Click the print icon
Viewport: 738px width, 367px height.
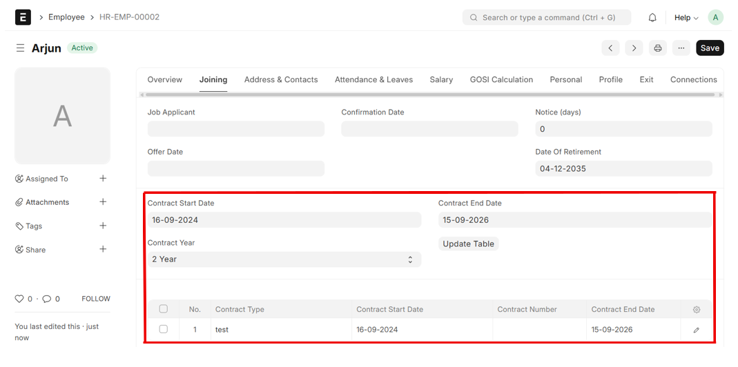click(x=658, y=48)
